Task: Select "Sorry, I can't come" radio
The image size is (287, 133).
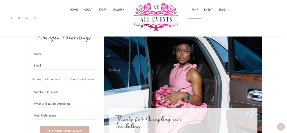Action: pos(67,79)
